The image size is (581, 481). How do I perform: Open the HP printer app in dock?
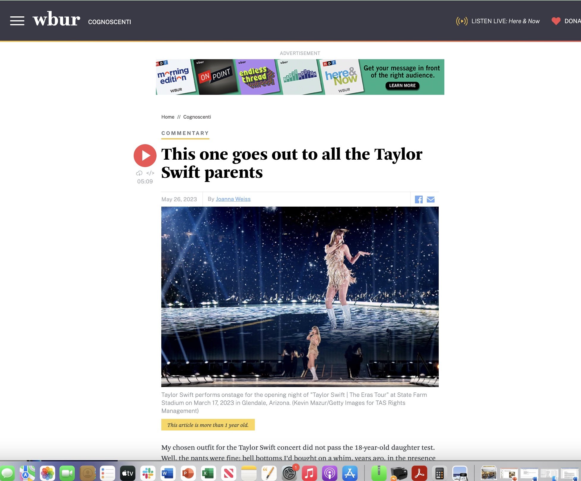tap(399, 473)
